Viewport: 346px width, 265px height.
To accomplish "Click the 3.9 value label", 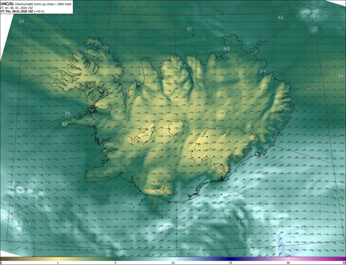I will tap(187, 125).
